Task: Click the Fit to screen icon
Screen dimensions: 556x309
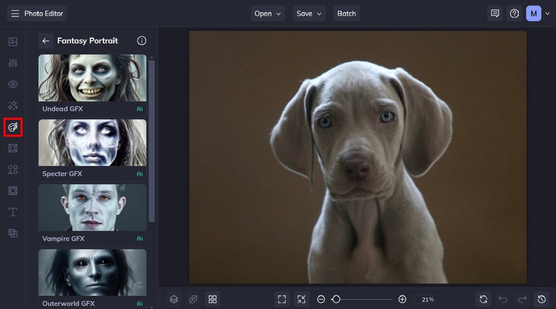Action: tap(282, 299)
